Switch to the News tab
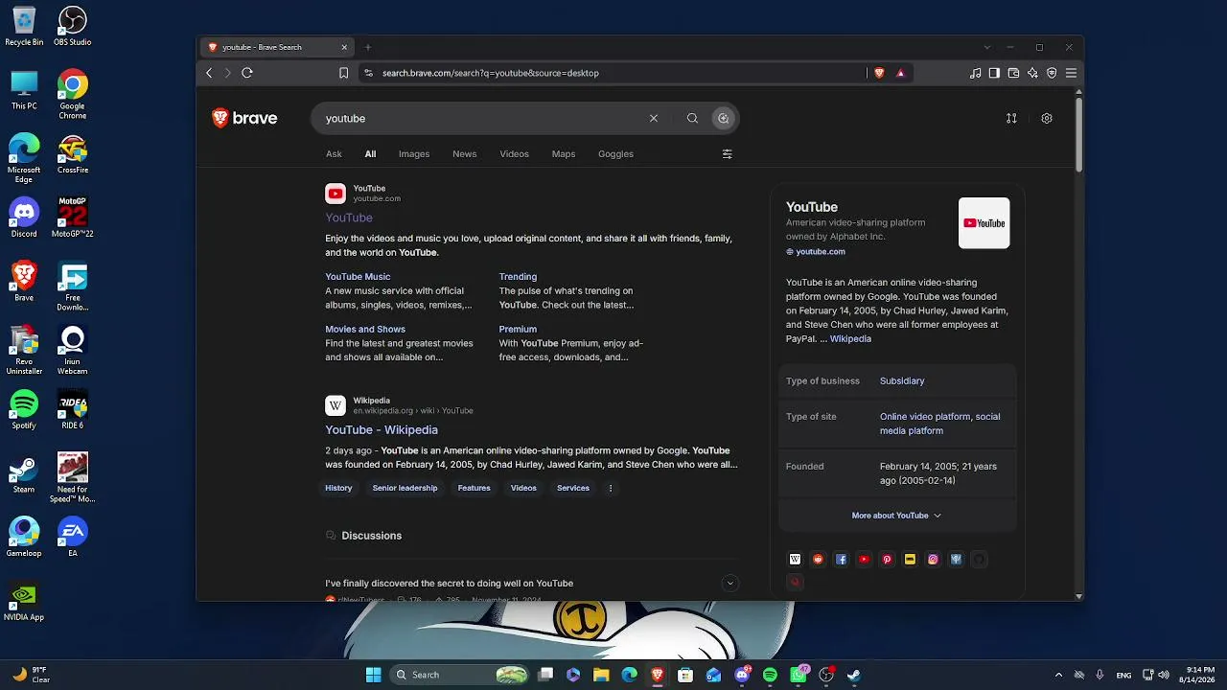Image resolution: width=1227 pixels, height=690 pixels. pos(465,154)
